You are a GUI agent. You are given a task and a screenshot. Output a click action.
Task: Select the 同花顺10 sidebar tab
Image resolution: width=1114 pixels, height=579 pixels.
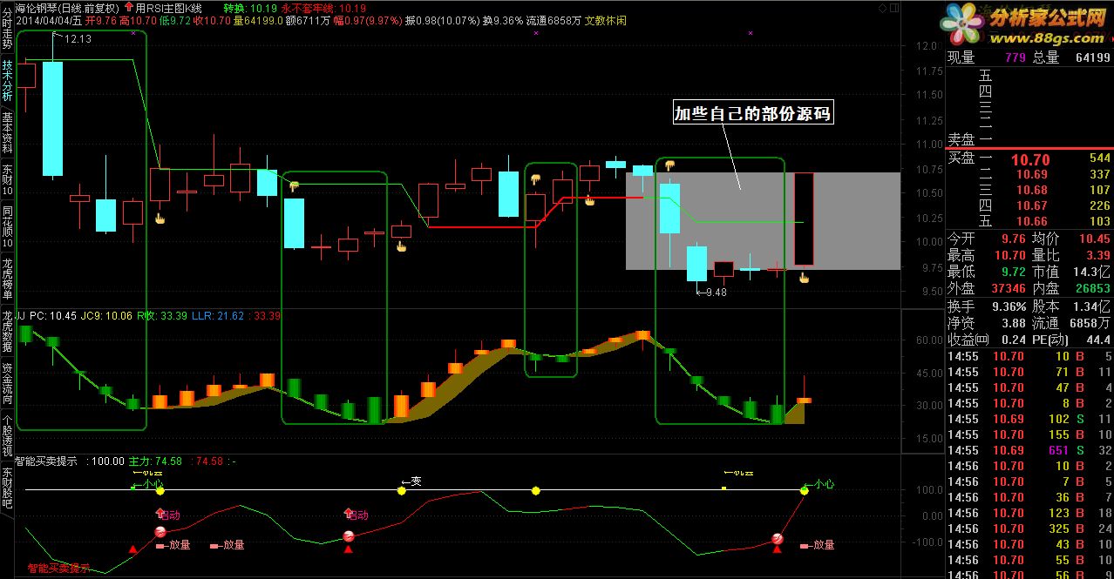tap(7, 228)
